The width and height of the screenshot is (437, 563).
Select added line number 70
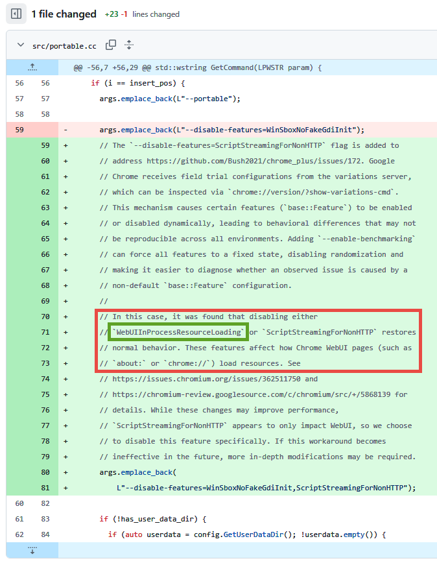(x=45, y=317)
